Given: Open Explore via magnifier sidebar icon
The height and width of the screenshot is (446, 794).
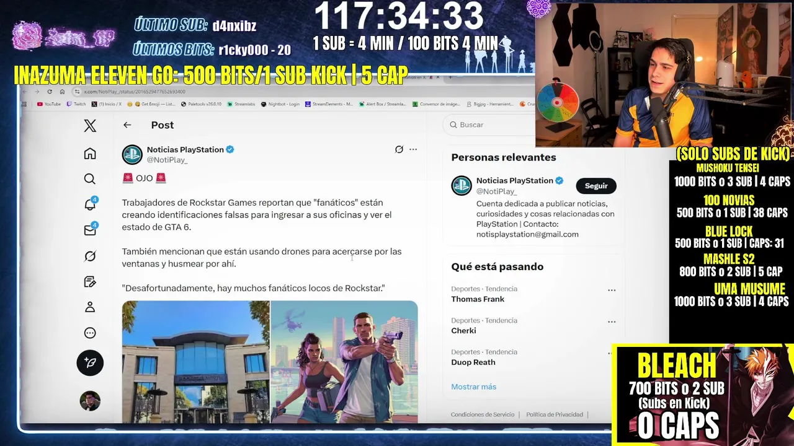Looking at the screenshot, I should [90, 179].
